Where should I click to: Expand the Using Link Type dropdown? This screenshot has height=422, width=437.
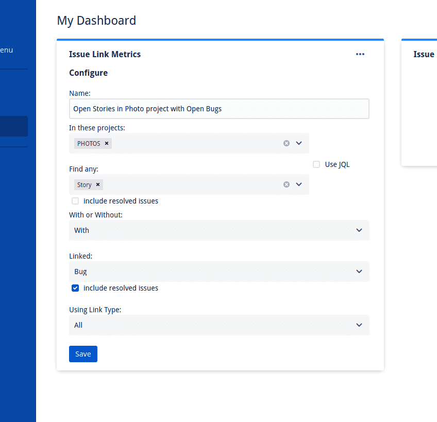(219, 325)
